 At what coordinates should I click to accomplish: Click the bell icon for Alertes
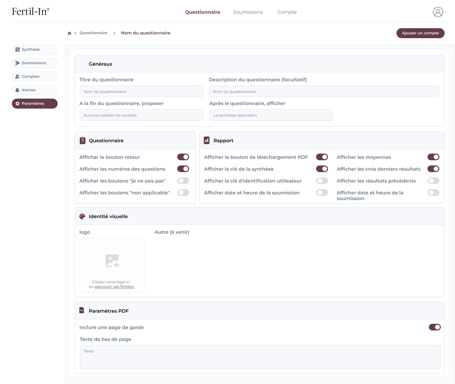[17, 90]
